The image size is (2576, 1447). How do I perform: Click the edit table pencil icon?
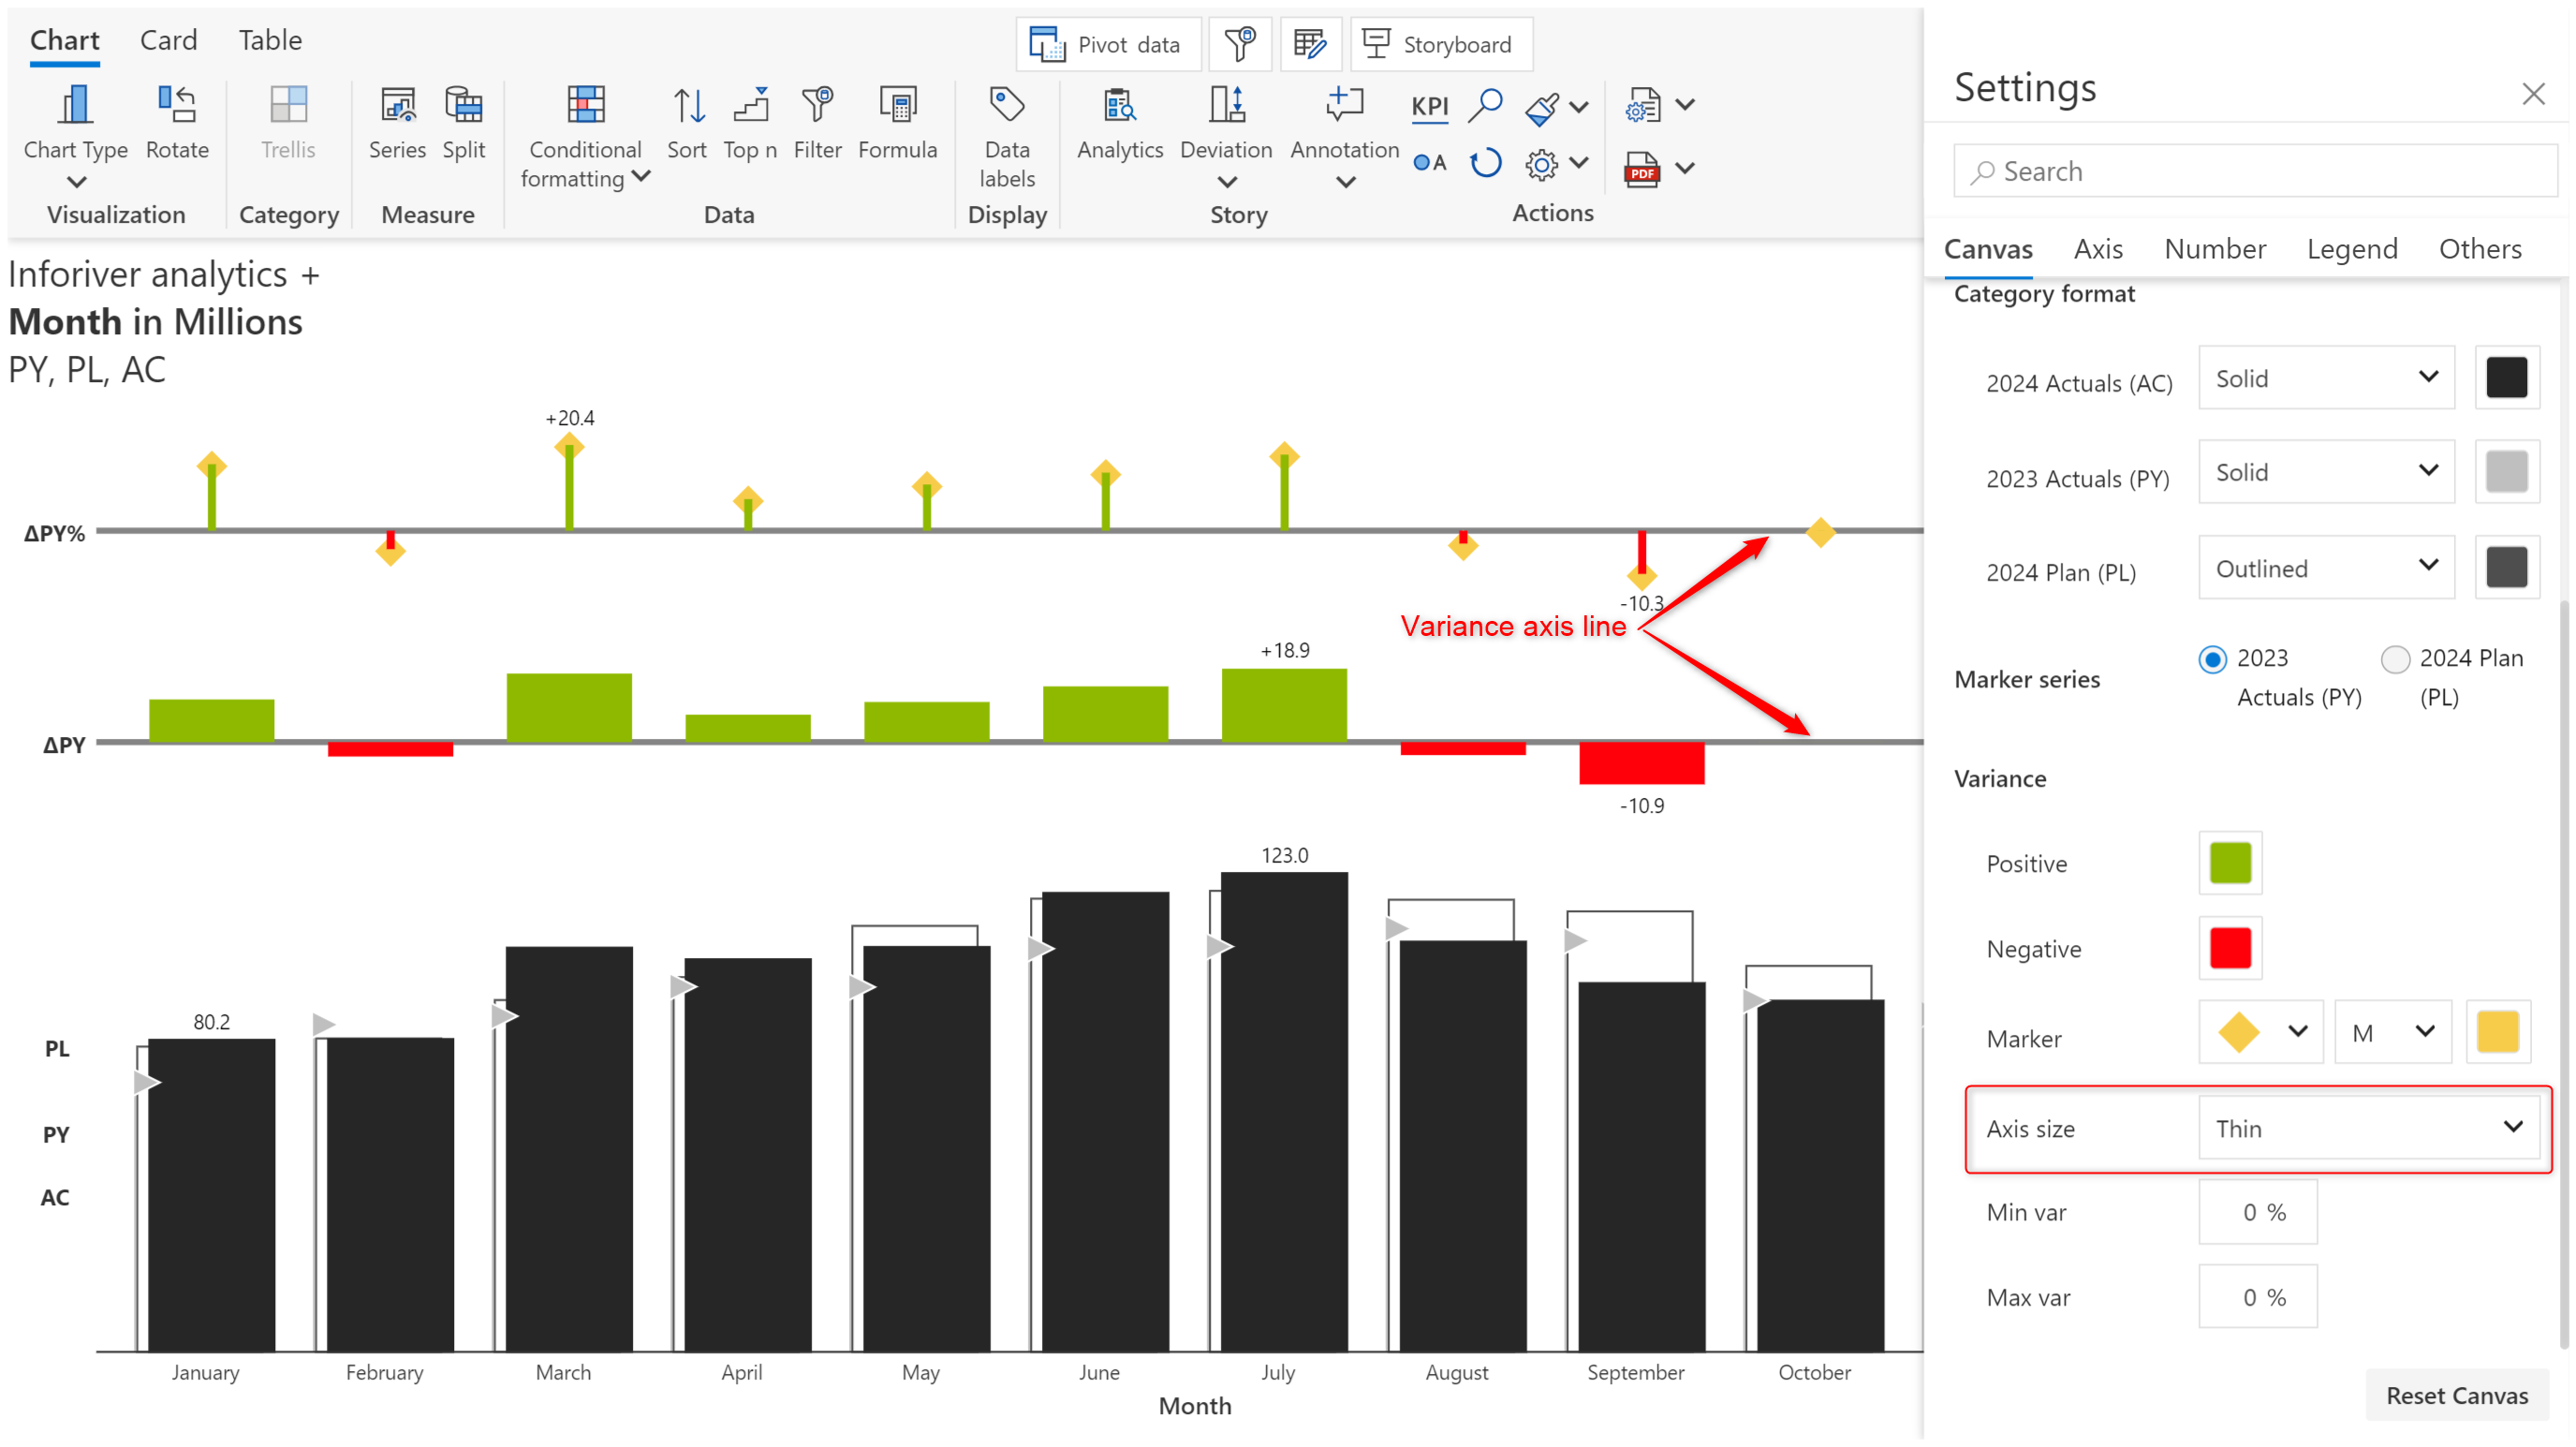(1310, 44)
